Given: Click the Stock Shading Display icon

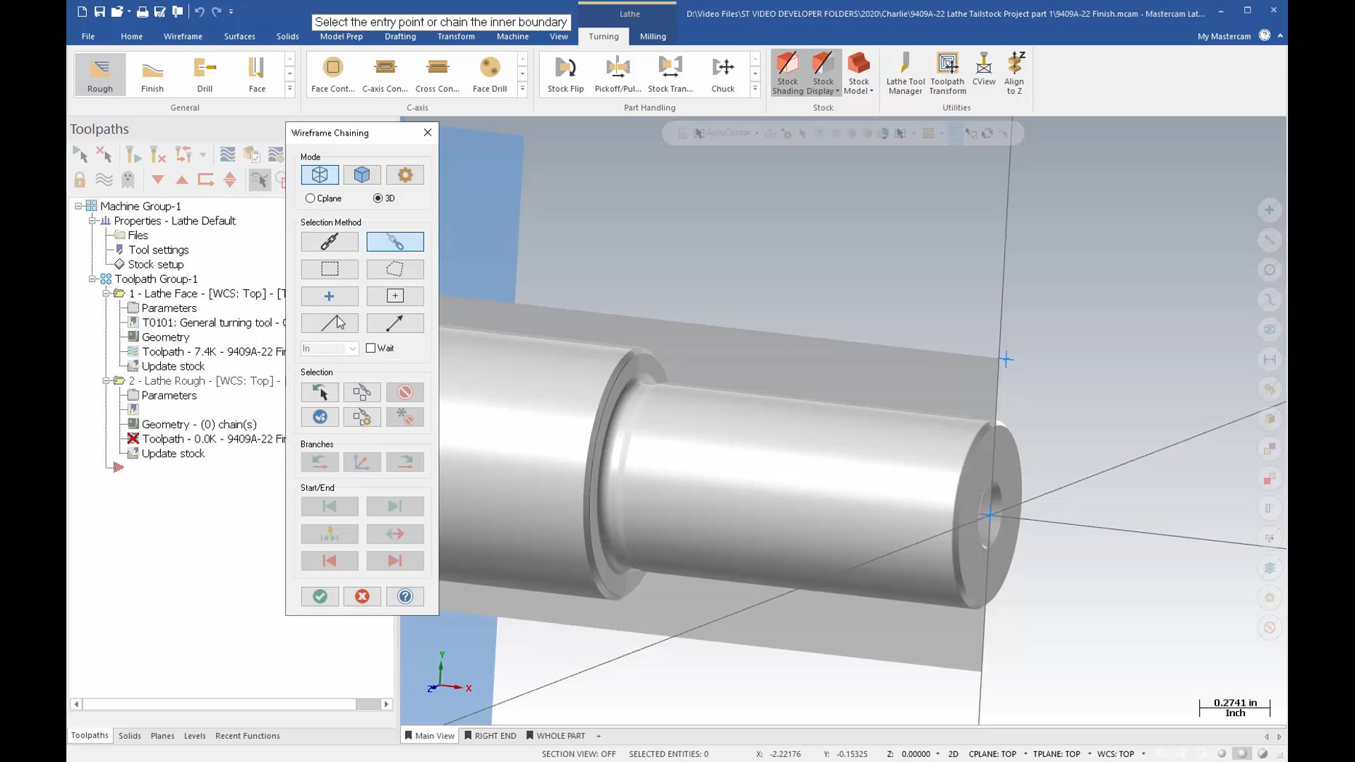Looking at the screenshot, I should [x=786, y=73].
